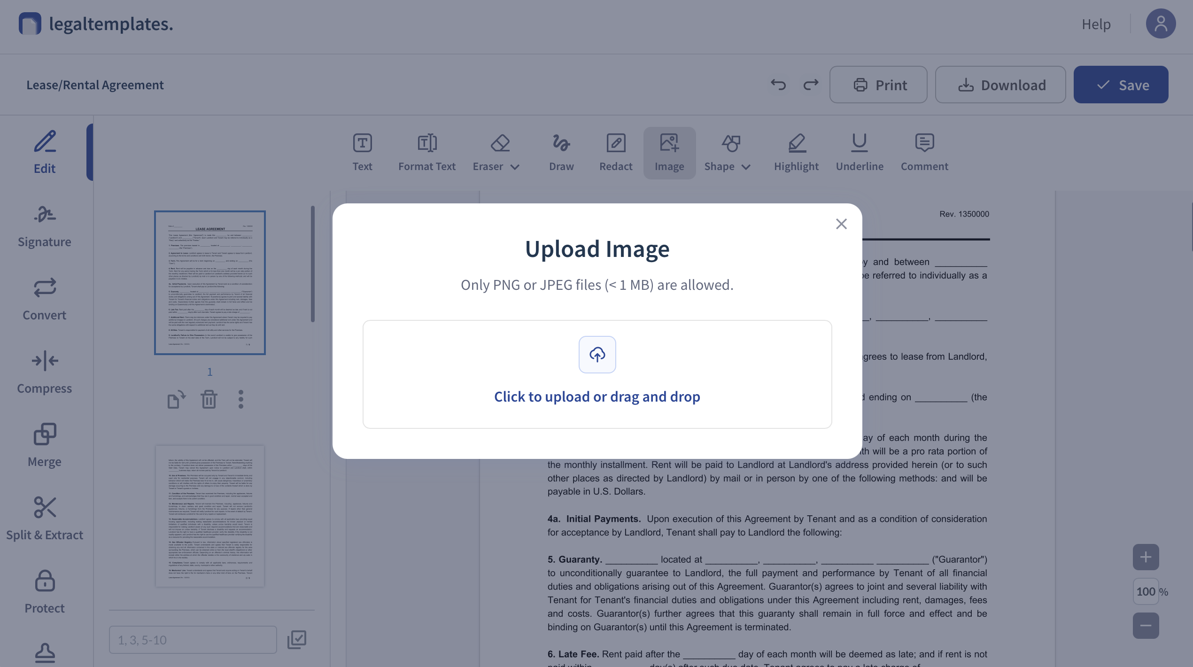This screenshot has width=1193, height=667.
Task: Switch to the Compress sidebar tab
Action: tap(45, 373)
